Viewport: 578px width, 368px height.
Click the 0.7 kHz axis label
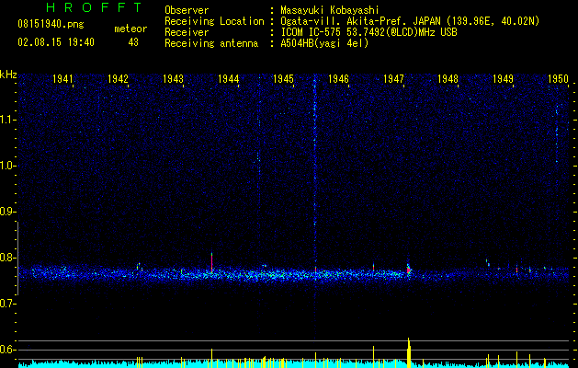coord(7,304)
